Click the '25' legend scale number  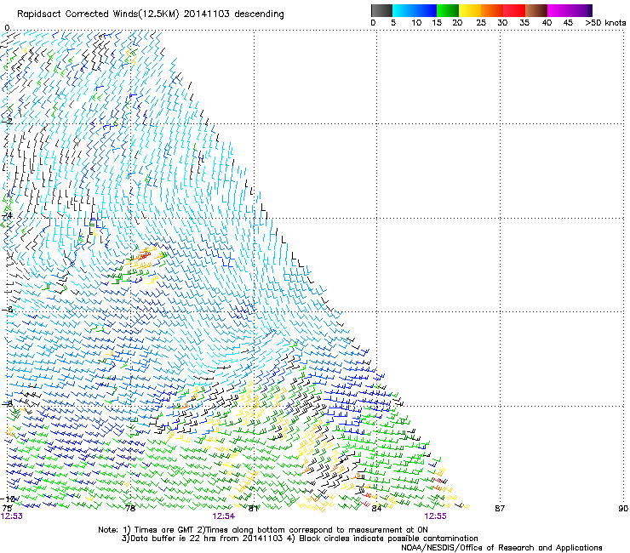(x=481, y=23)
